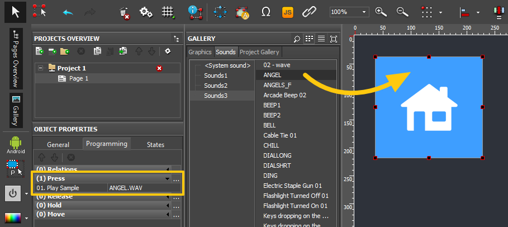
Task: Select the arrow pointer tool
Action: click(15, 12)
